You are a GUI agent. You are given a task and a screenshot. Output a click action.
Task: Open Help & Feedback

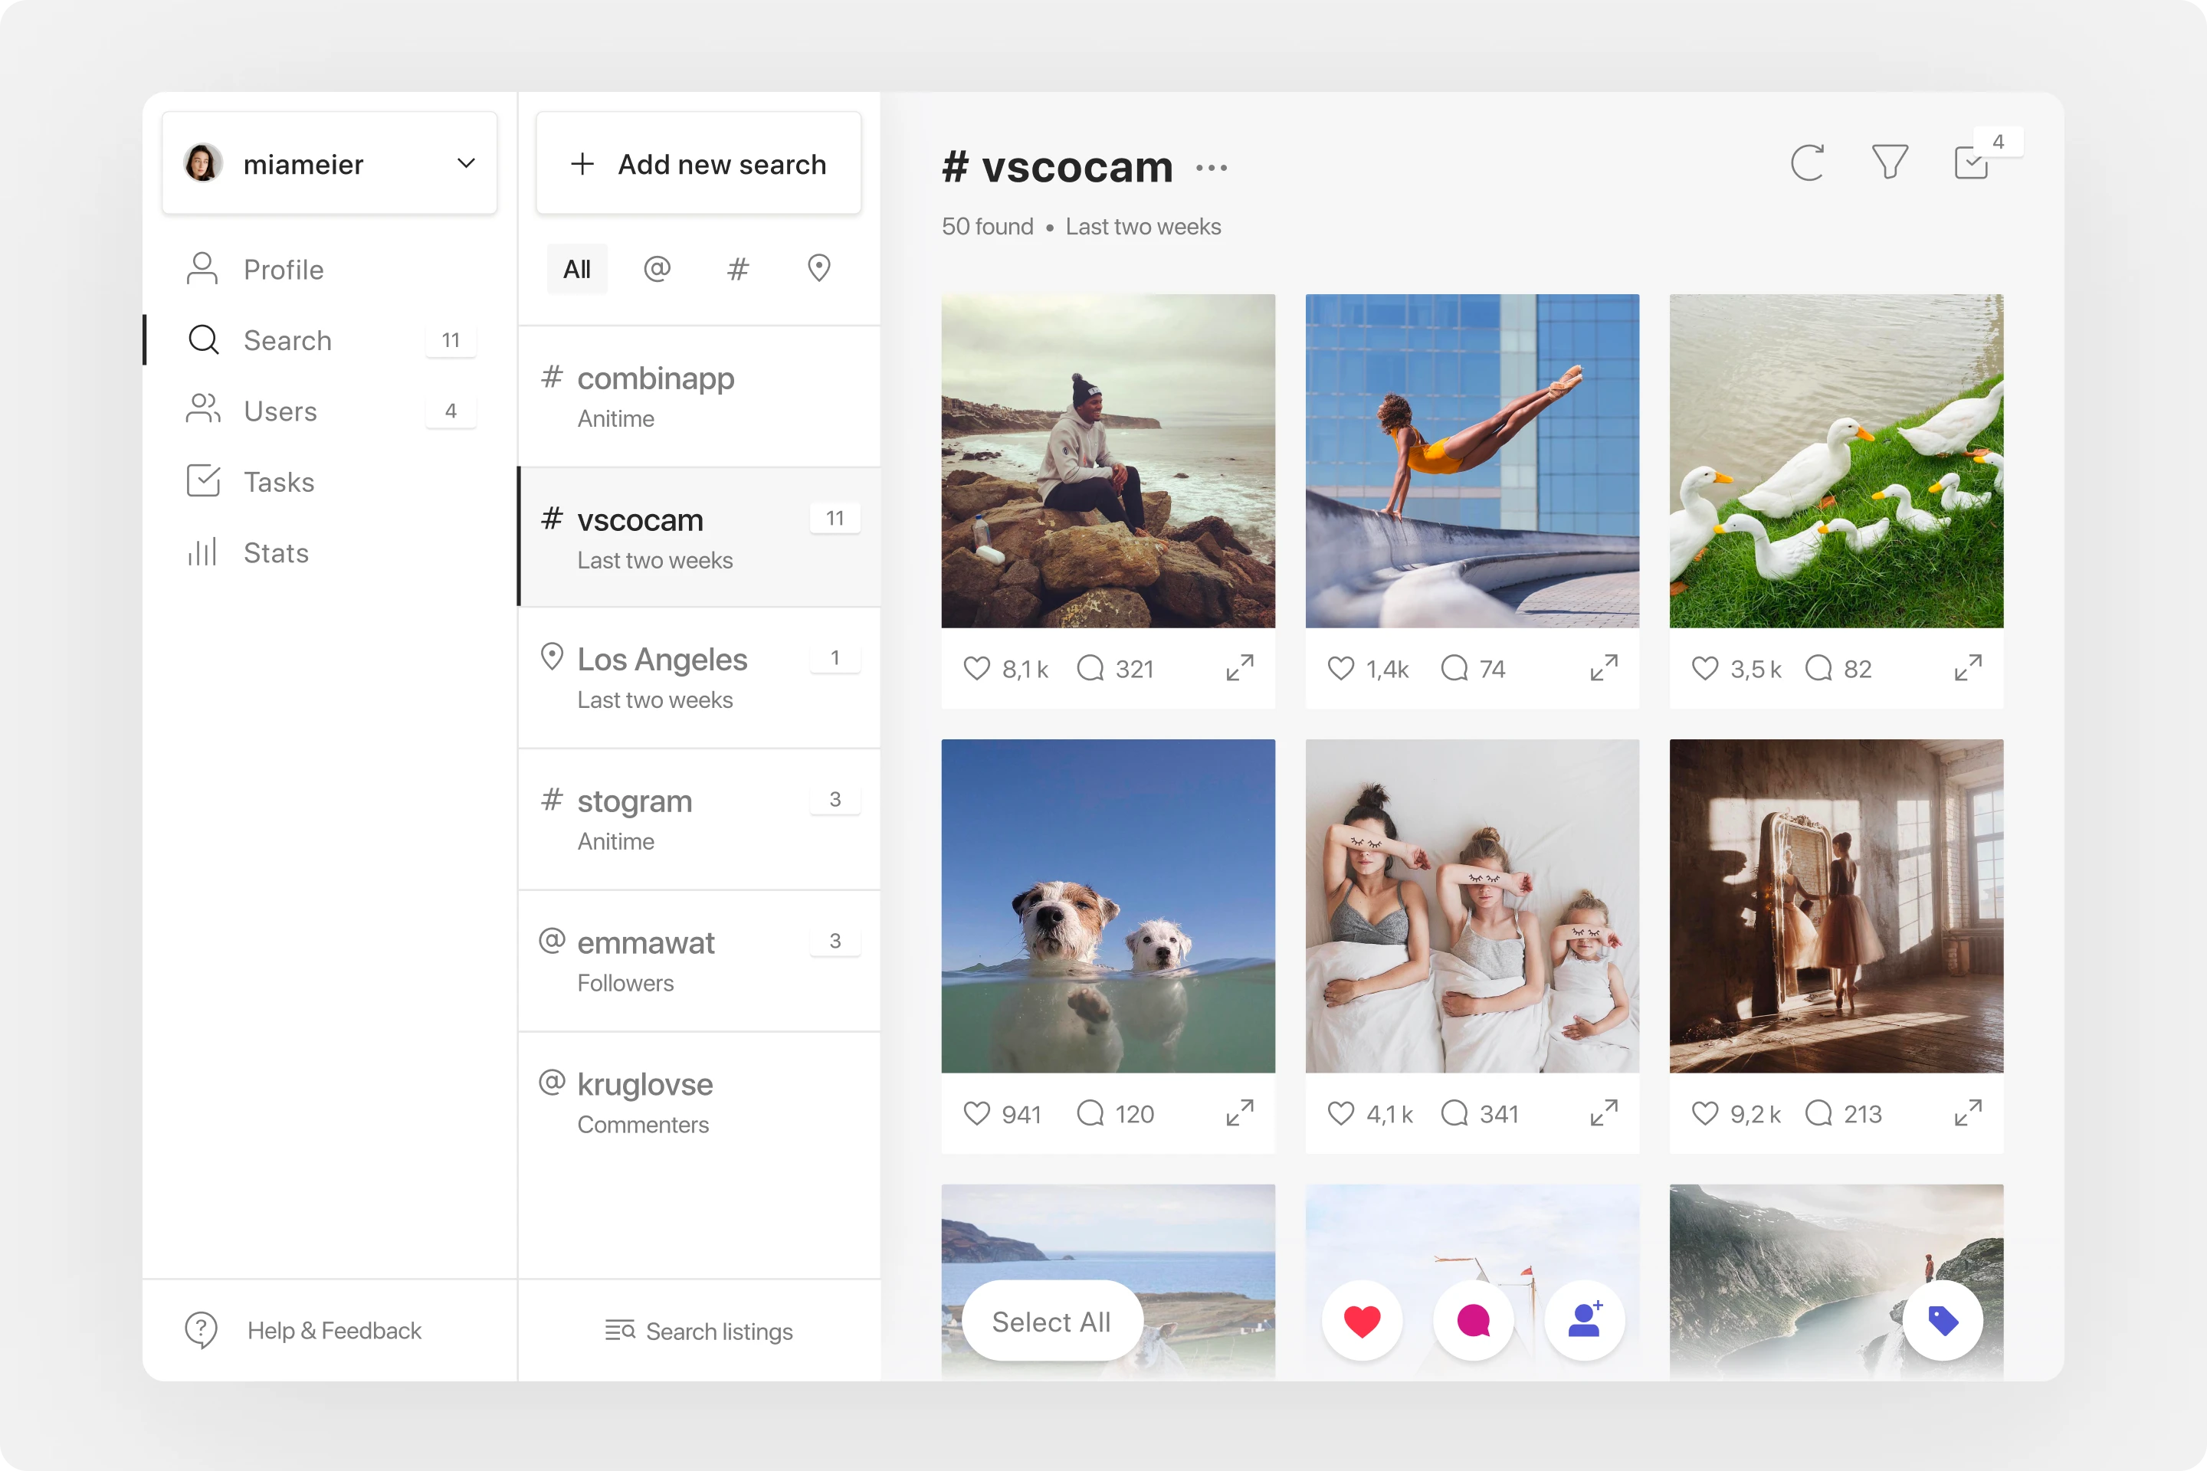pyautogui.click(x=303, y=1329)
